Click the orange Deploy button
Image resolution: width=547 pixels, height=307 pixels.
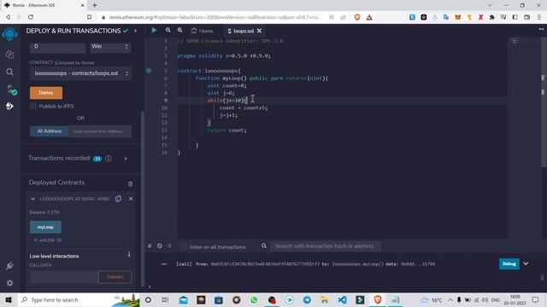[46, 93]
